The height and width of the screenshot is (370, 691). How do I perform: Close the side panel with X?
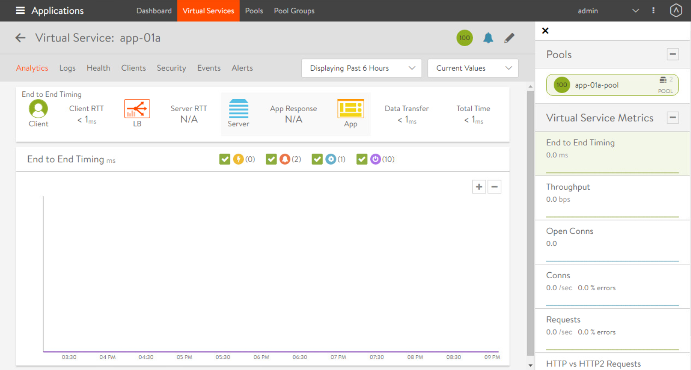coord(545,31)
